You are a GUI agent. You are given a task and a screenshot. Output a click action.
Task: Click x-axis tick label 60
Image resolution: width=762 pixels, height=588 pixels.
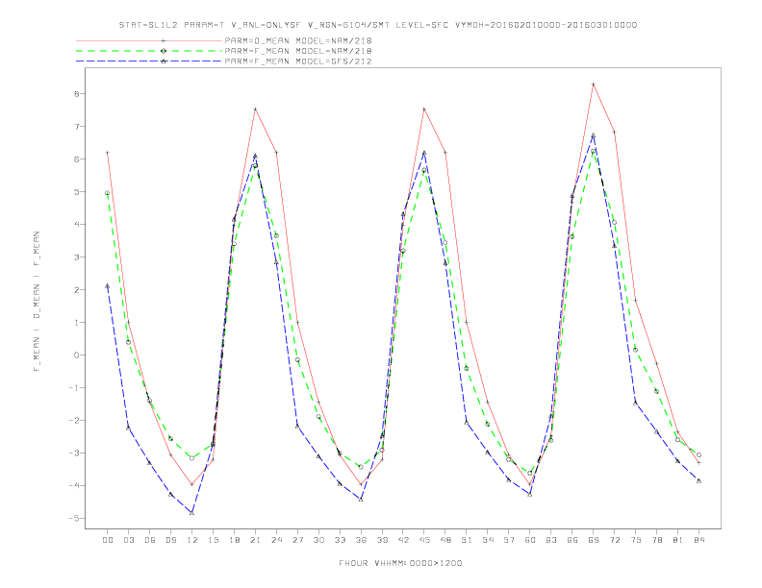(x=530, y=540)
